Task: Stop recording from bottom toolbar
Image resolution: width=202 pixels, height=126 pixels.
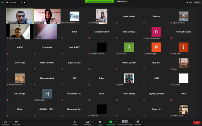Action: [126, 121]
